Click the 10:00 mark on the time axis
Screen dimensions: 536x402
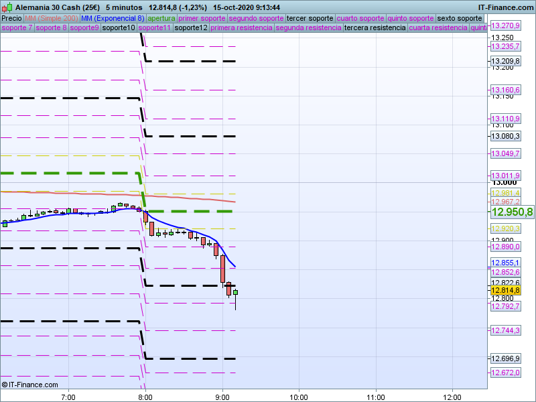point(299,396)
